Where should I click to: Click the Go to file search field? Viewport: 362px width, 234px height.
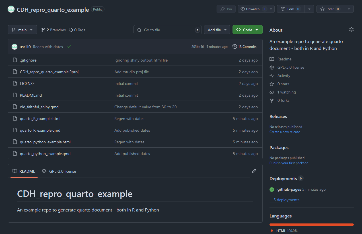tap(168, 30)
